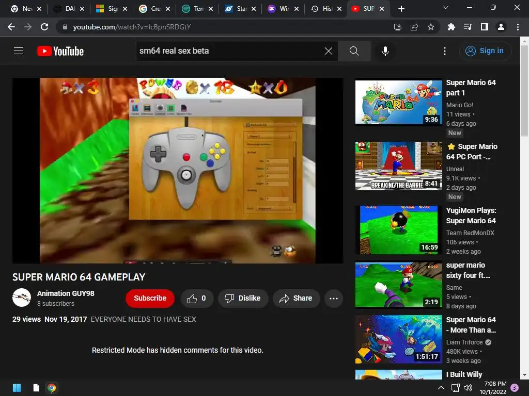Open Super Mario 64 PC Port thumbnail
This screenshot has width=529, height=396.
398,166
